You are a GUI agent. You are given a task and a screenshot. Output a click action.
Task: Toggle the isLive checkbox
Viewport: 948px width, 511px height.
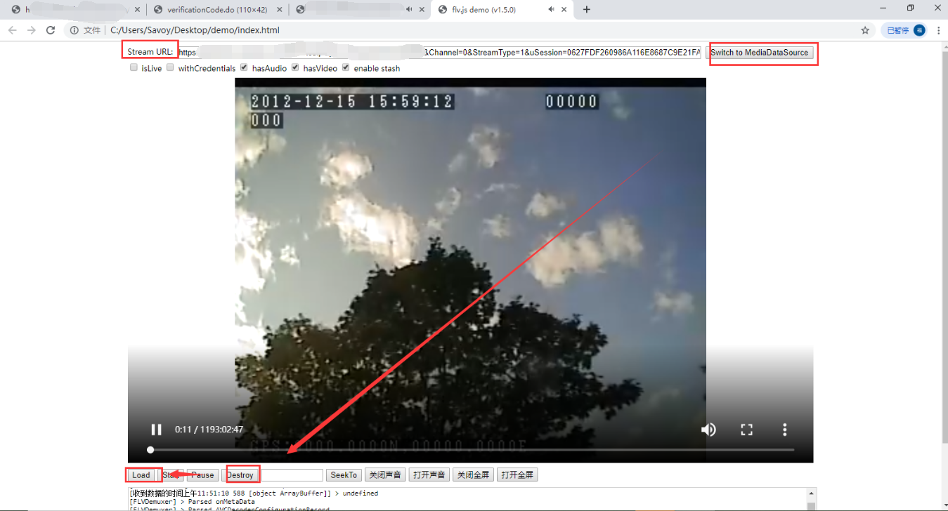pos(134,68)
